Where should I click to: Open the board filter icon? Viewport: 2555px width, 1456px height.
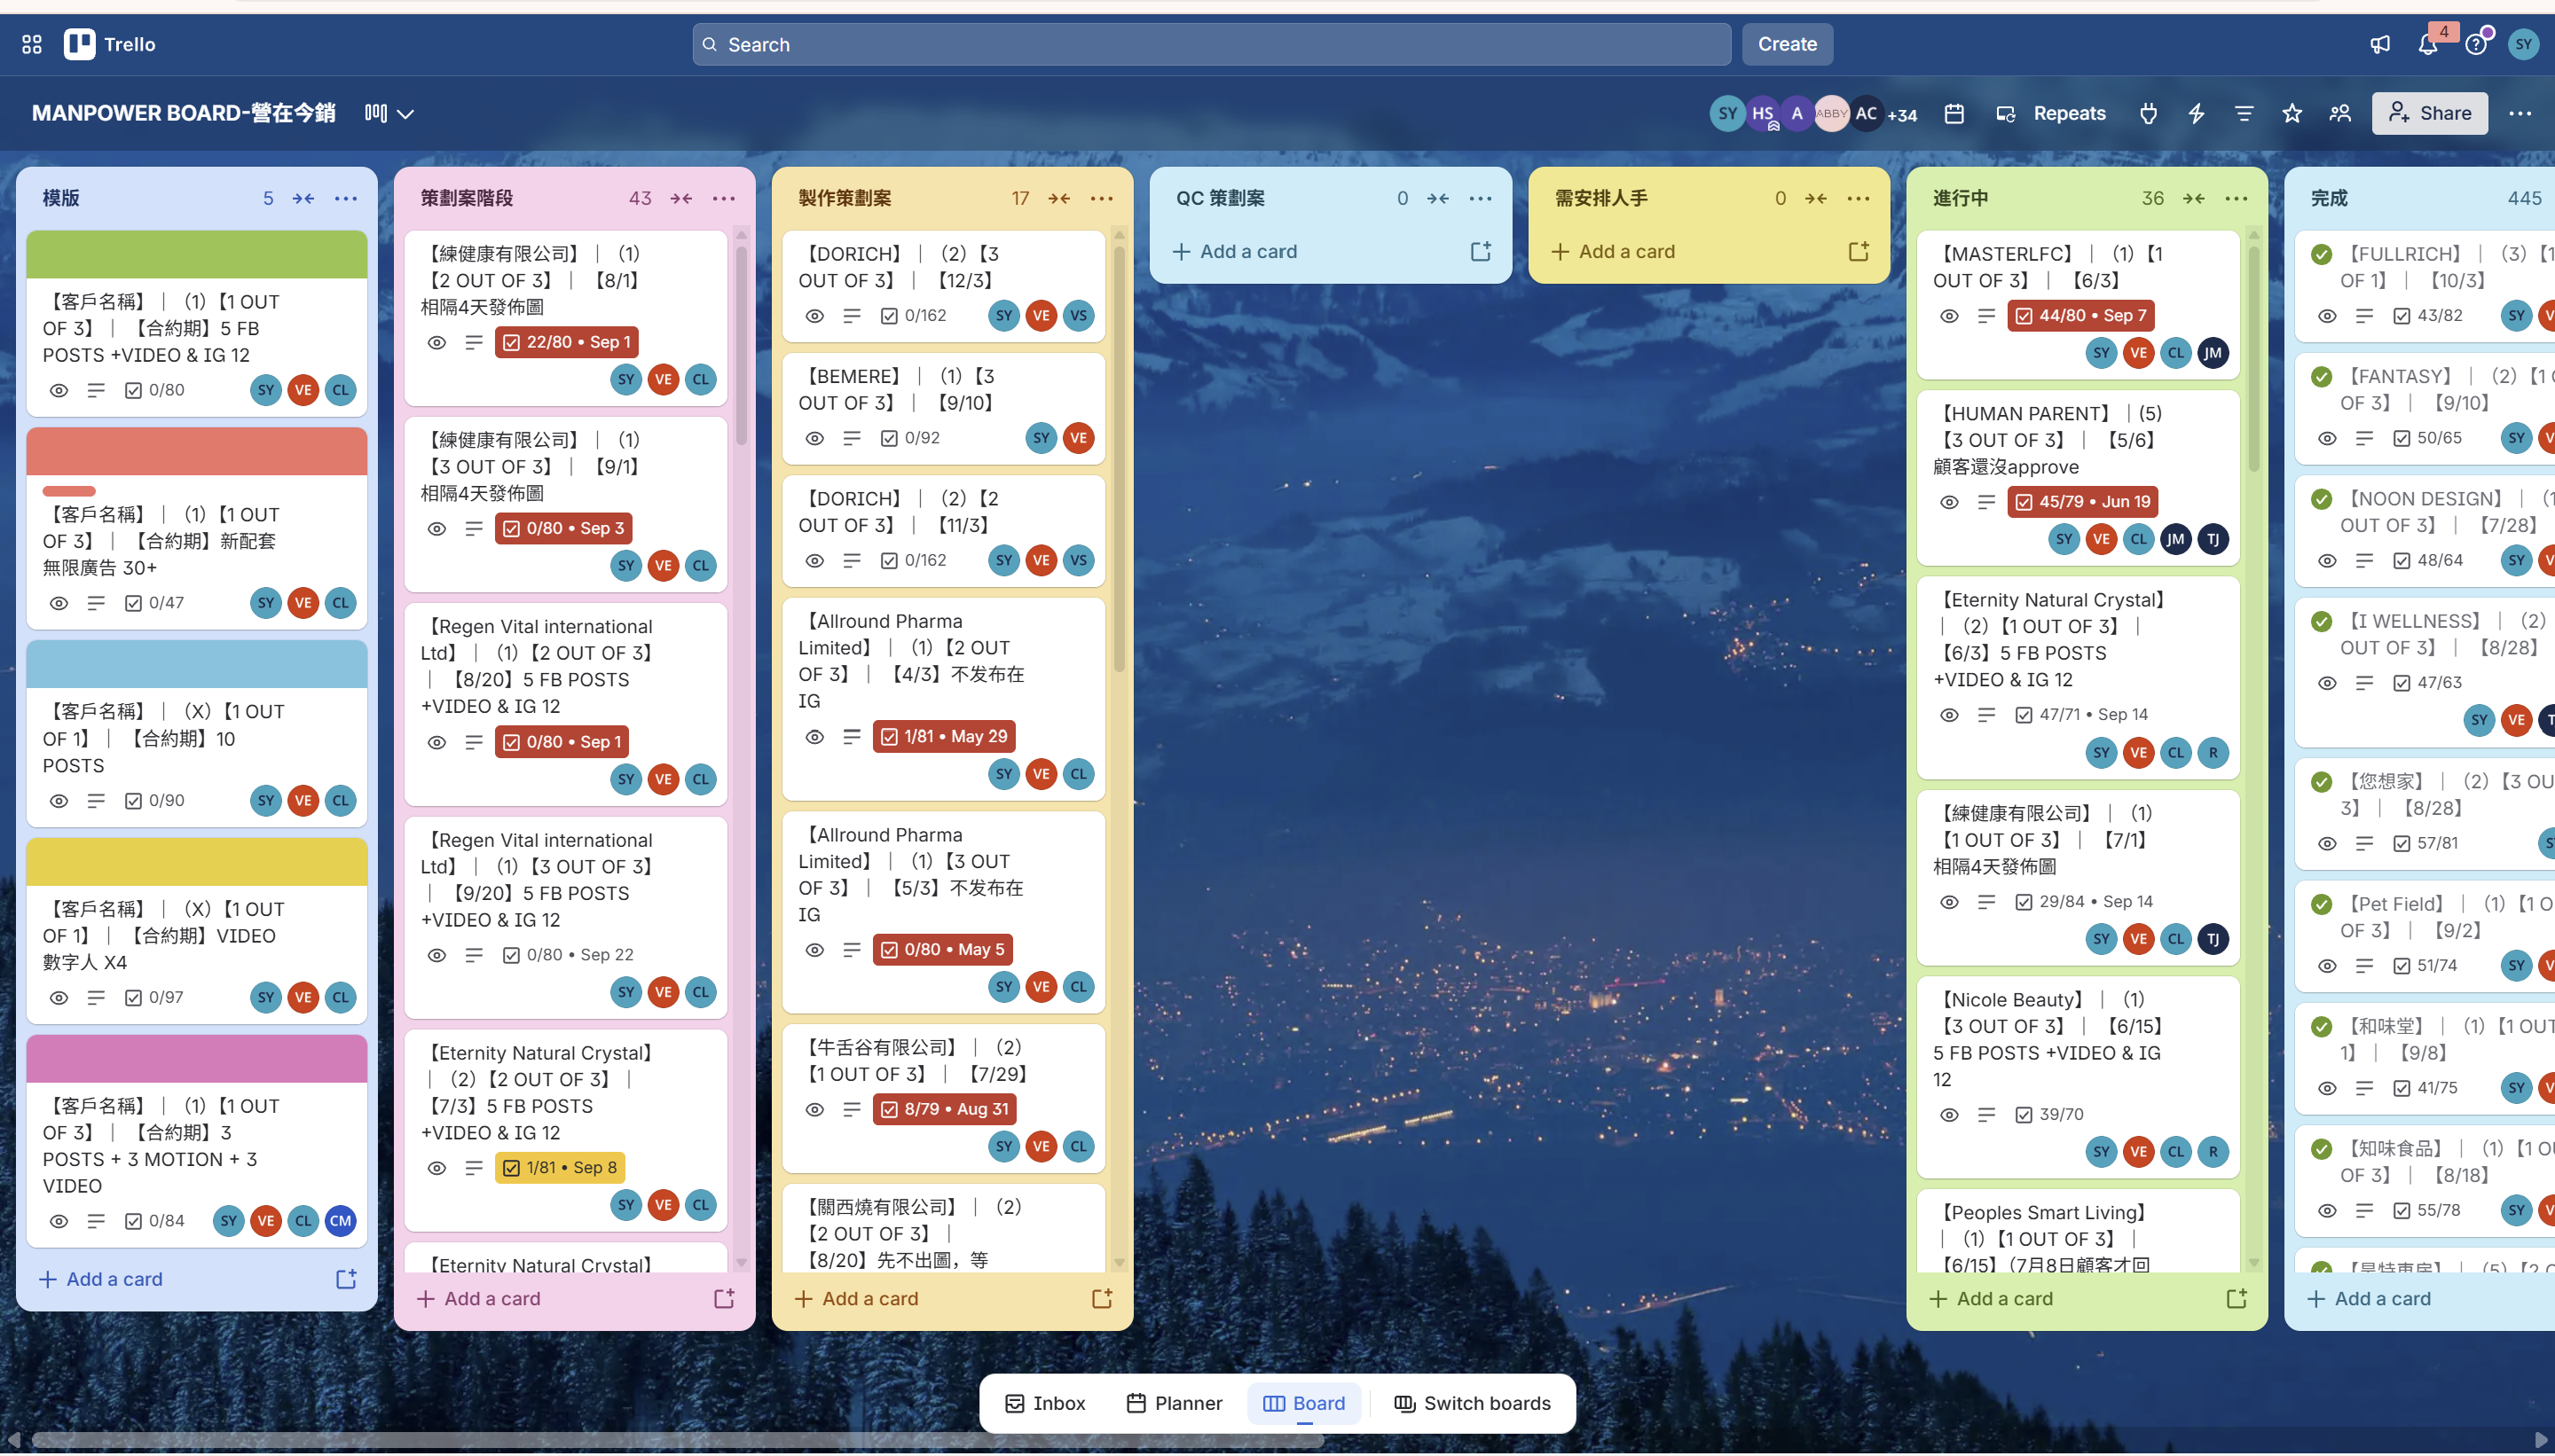[2244, 113]
